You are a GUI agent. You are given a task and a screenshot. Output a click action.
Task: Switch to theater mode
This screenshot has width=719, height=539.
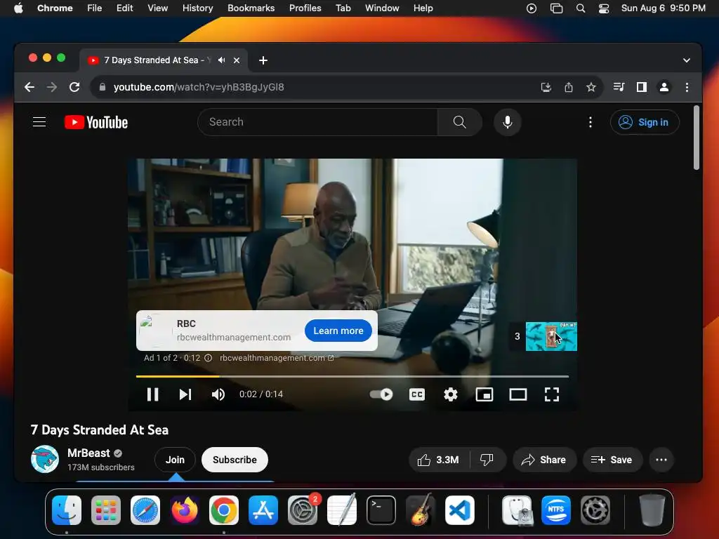[518, 394]
